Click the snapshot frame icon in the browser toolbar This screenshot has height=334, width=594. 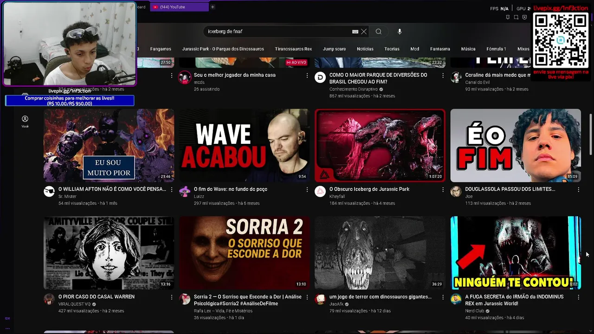516,17
